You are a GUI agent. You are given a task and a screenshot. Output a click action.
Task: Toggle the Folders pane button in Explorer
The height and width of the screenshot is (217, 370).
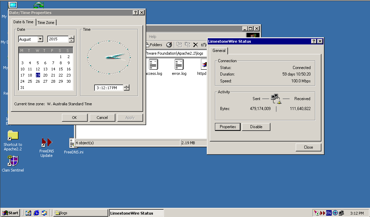click(154, 45)
